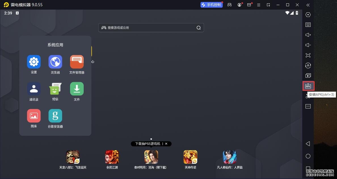Decrease volume with the volume down icon
The width and height of the screenshot is (337, 179).
[x=308, y=45]
